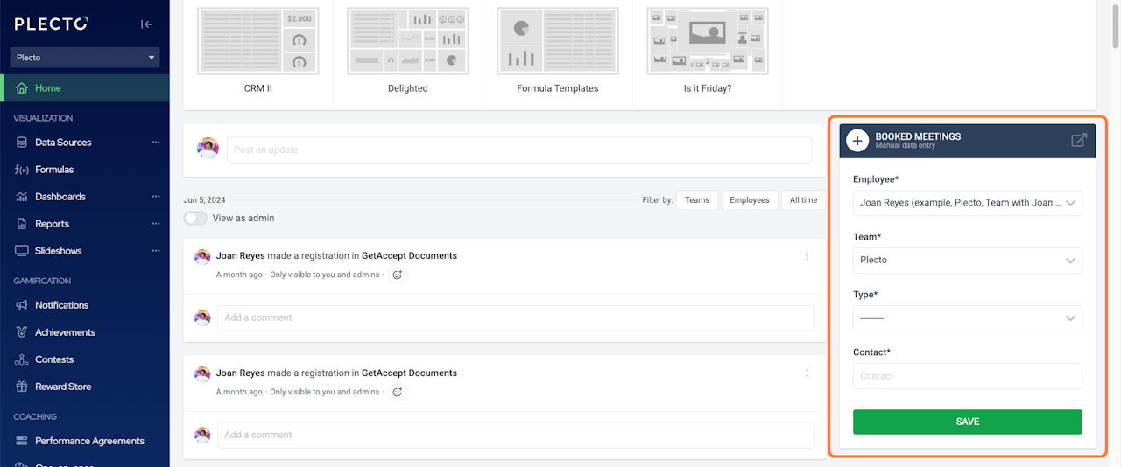Save the booked meeting entry
This screenshot has height=467, width=1121.
[x=968, y=422]
